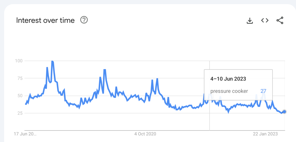Click 'pressure cooker' in the tooltip
The image size is (296, 142).
tap(229, 91)
